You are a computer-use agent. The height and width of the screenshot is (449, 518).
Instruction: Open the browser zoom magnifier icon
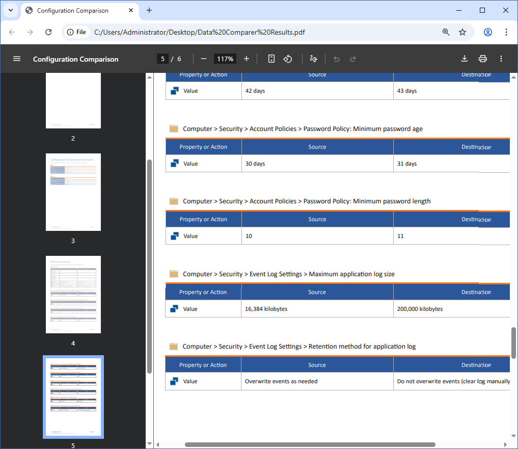(x=446, y=32)
